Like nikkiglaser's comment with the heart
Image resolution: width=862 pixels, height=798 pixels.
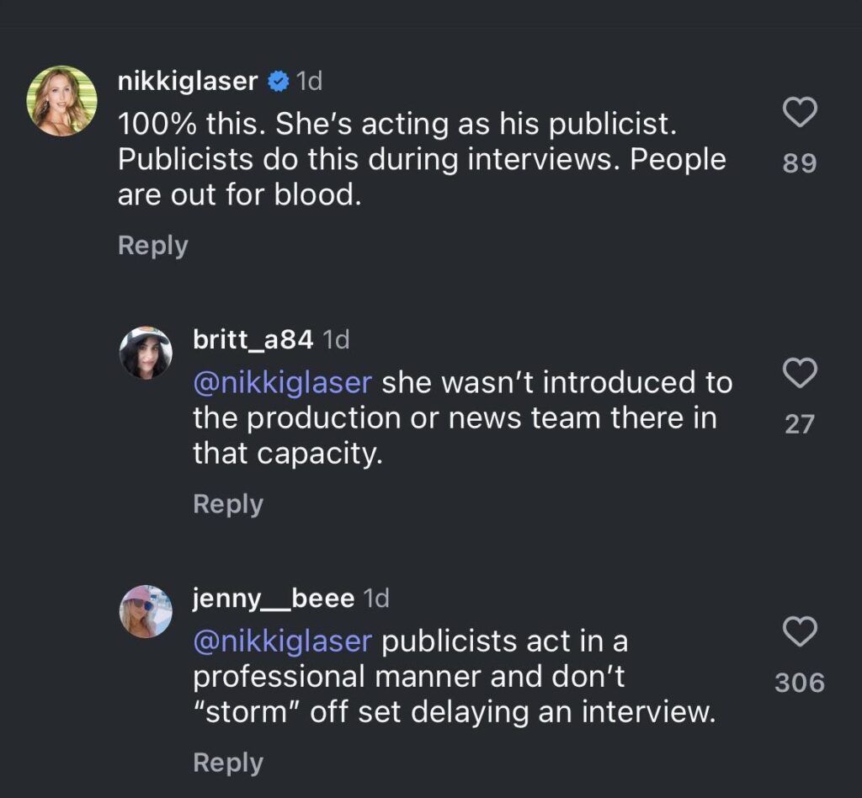click(x=800, y=113)
